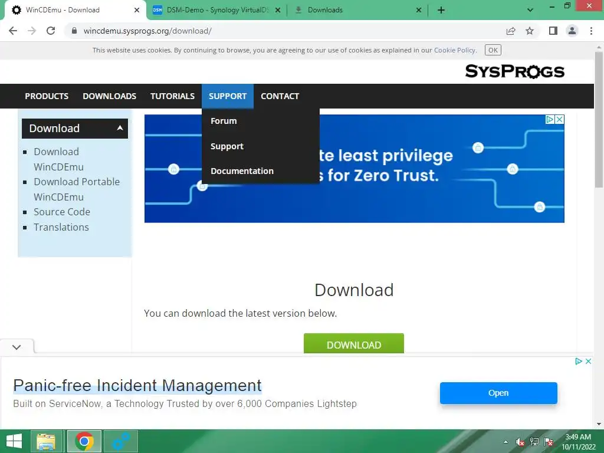Open Chrome profile avatar menu
The image size is (604, 453).
pos(572,31)
